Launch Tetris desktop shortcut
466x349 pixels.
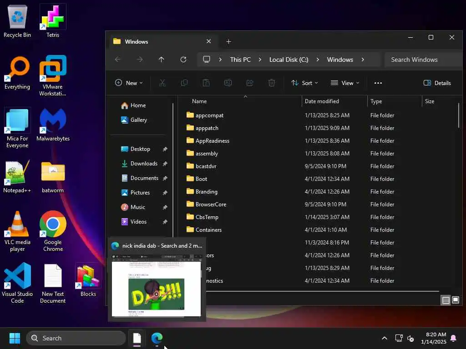click(x=53, y=21)
